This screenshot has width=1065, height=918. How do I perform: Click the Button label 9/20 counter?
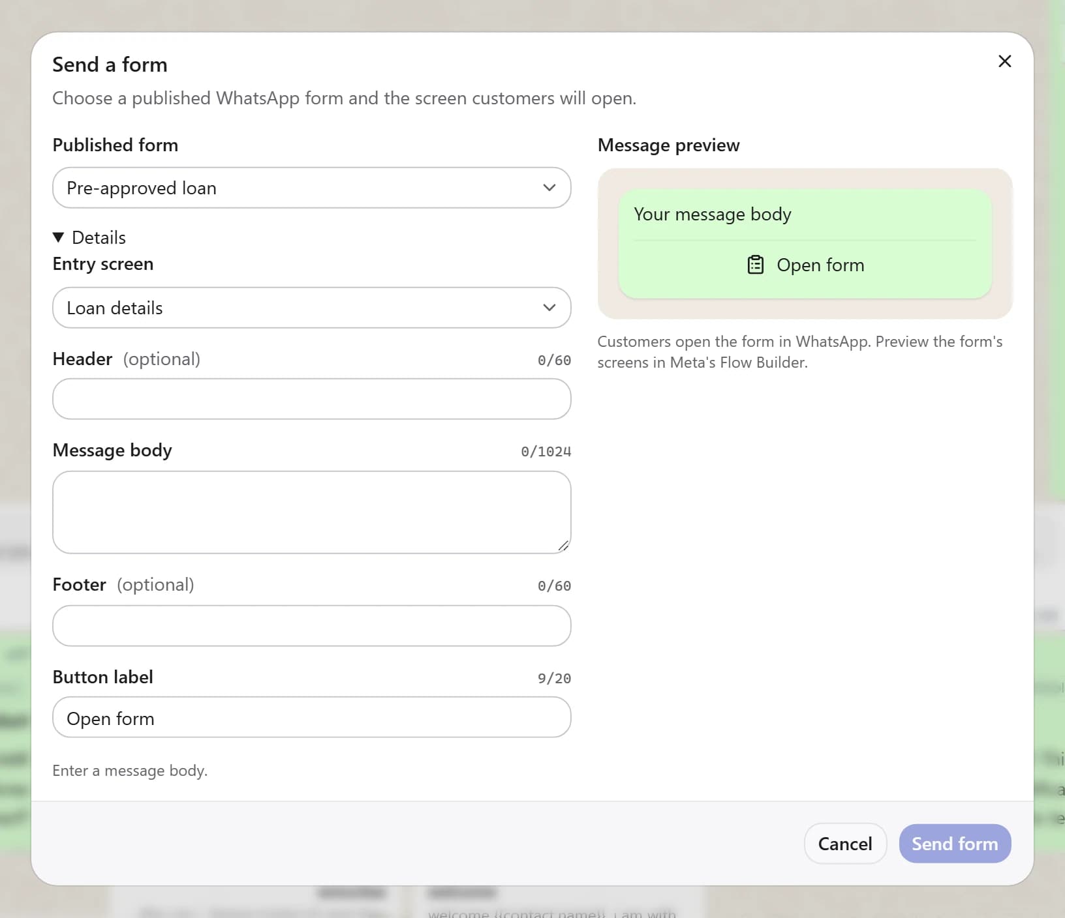click(x=554, y=679)
